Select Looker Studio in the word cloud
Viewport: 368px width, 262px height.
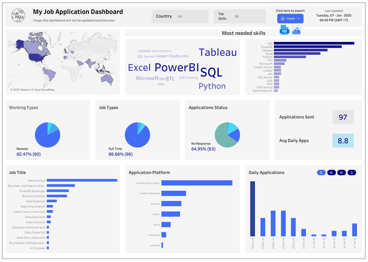tap(168, 56)
